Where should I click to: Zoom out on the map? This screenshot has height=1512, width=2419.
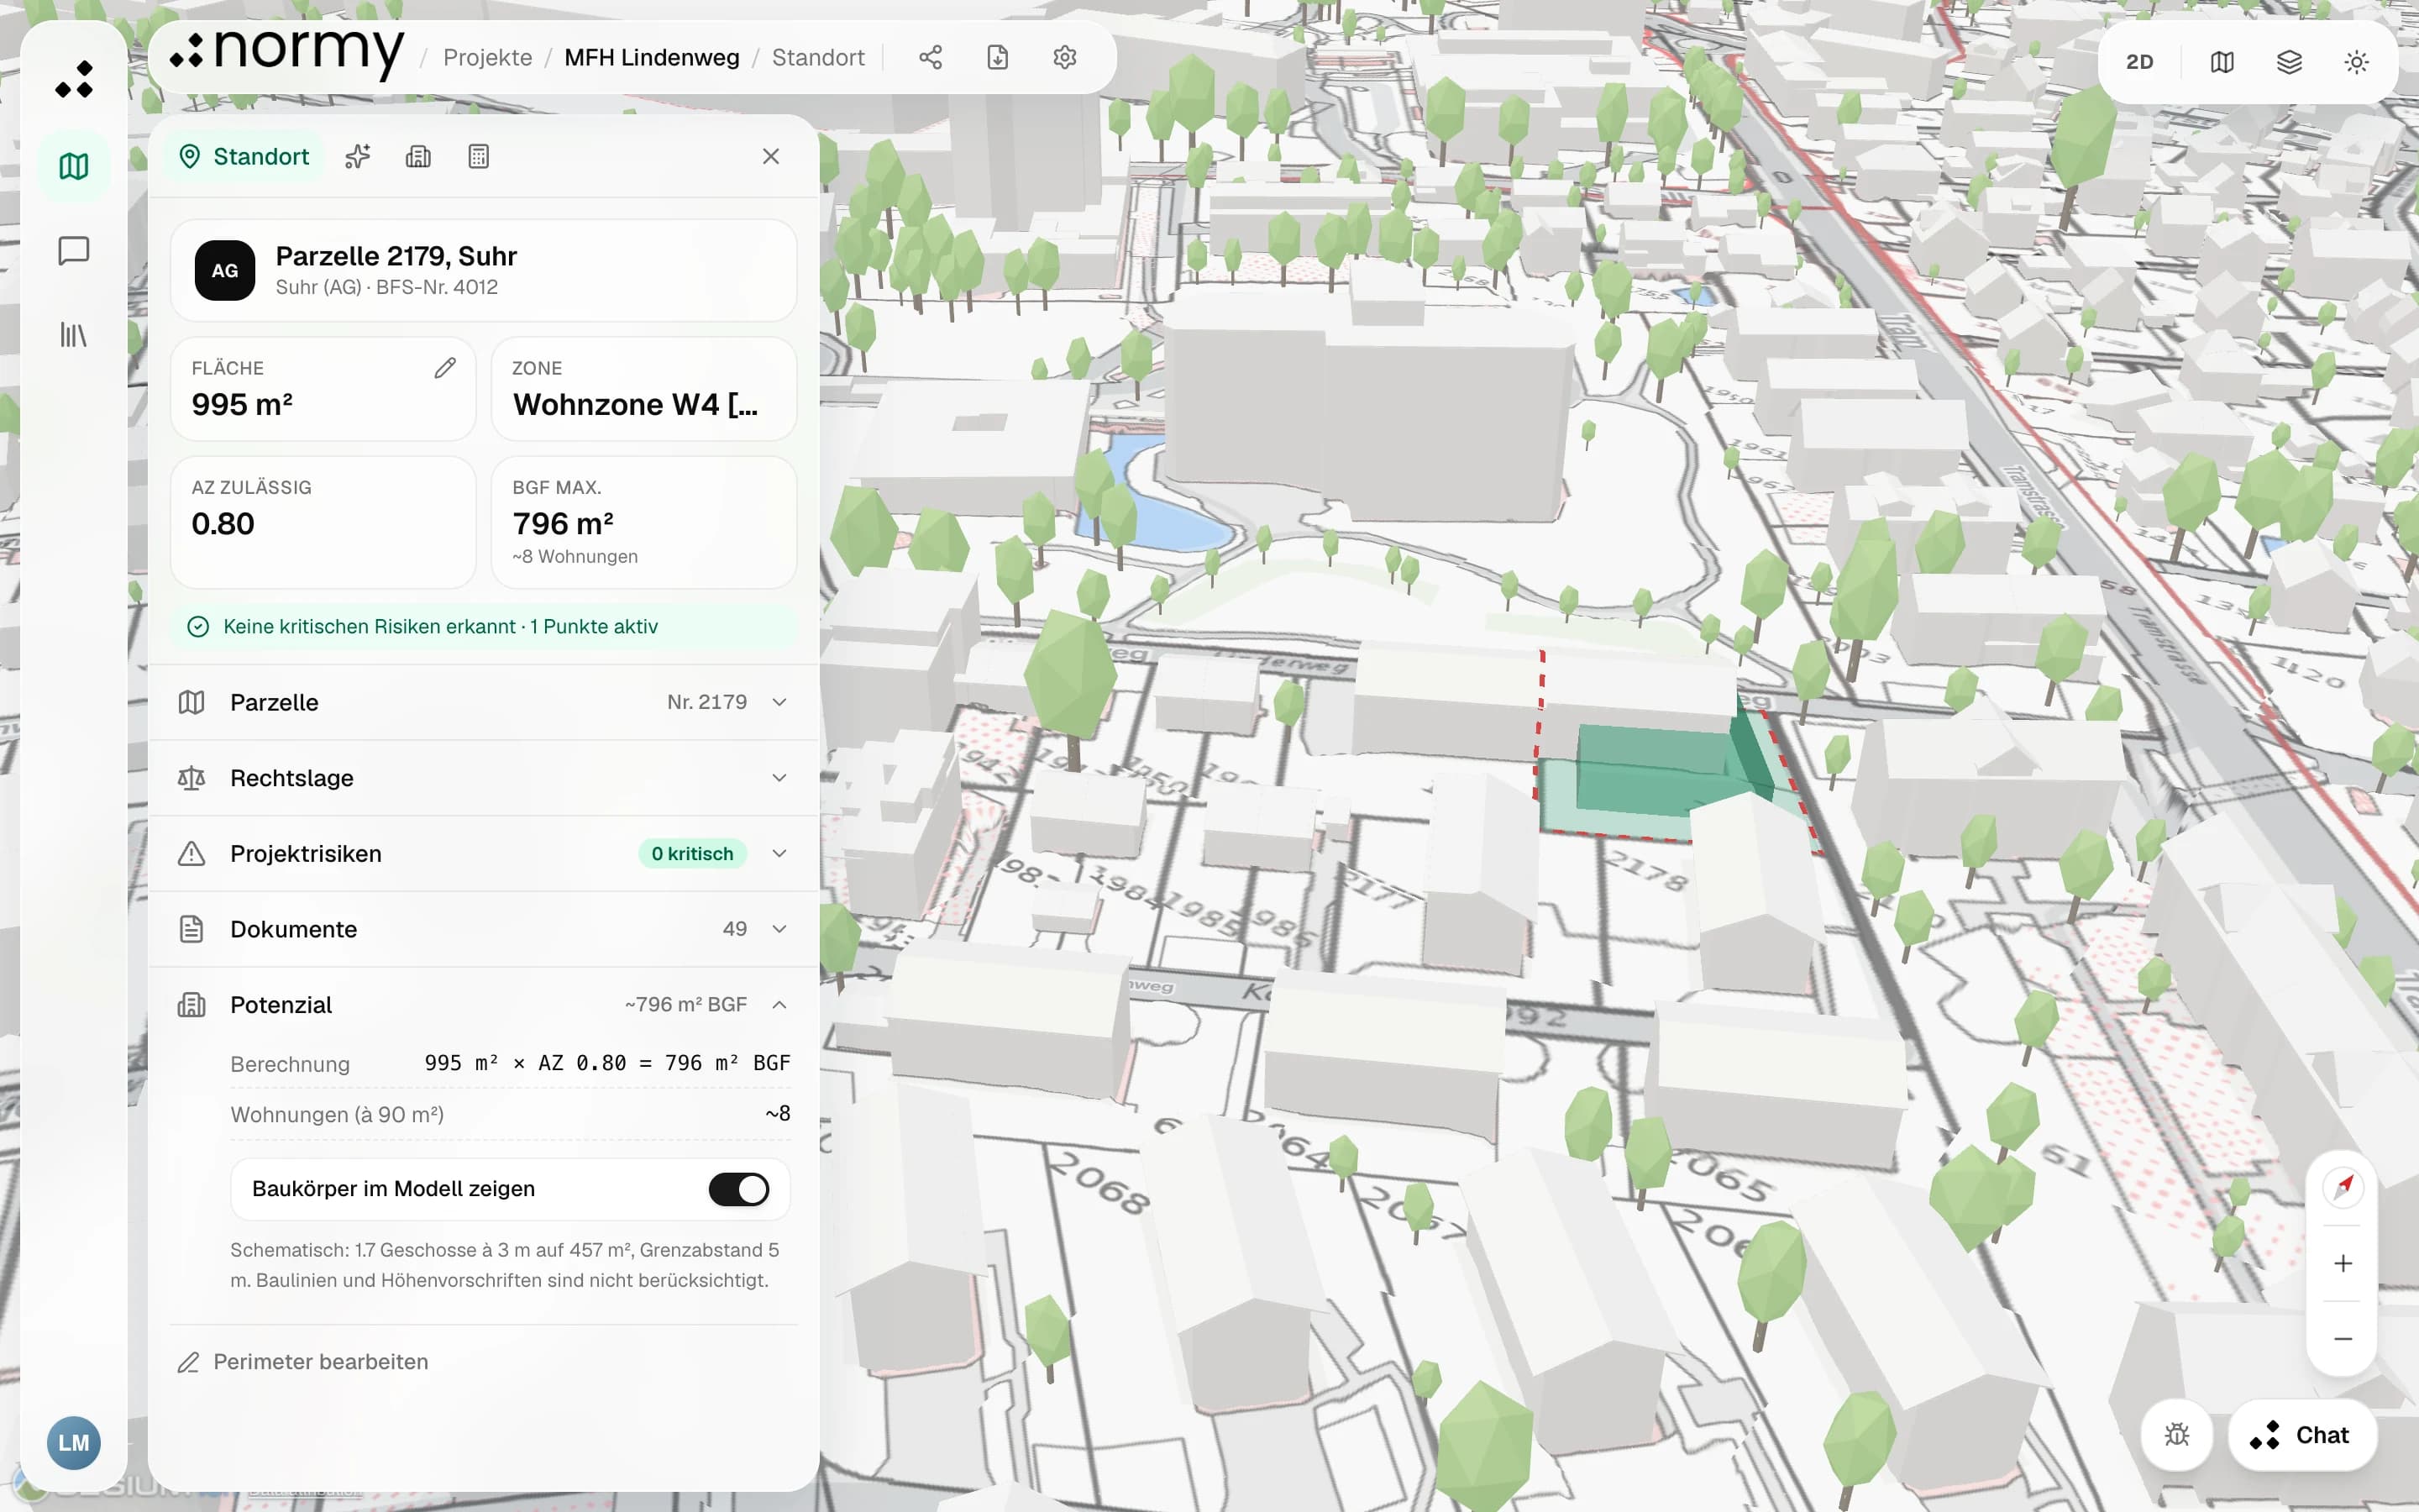tap(2343, 1338)
